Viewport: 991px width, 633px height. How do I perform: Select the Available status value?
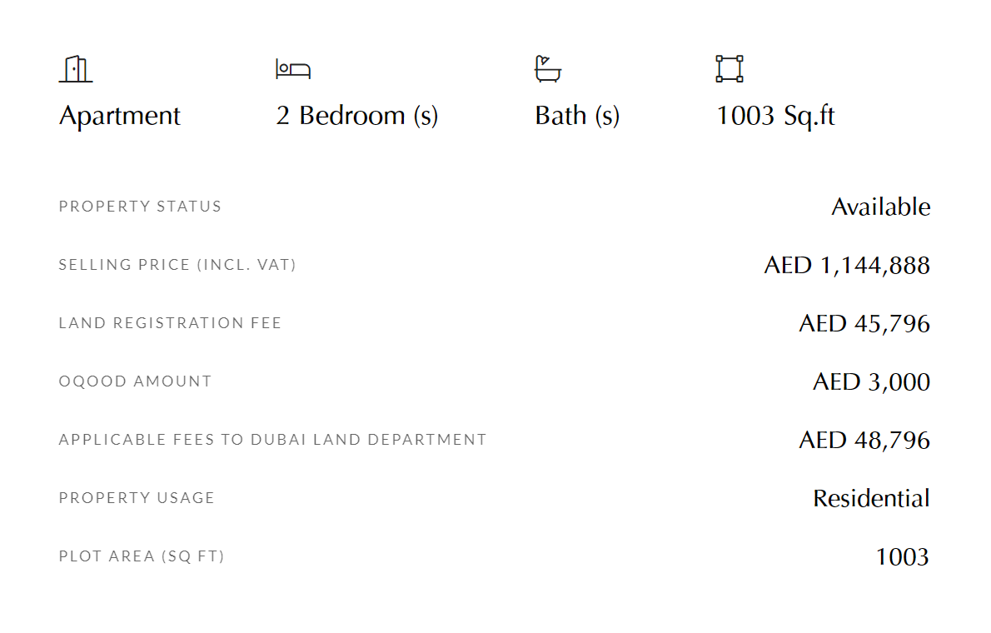tap(880, 207)
